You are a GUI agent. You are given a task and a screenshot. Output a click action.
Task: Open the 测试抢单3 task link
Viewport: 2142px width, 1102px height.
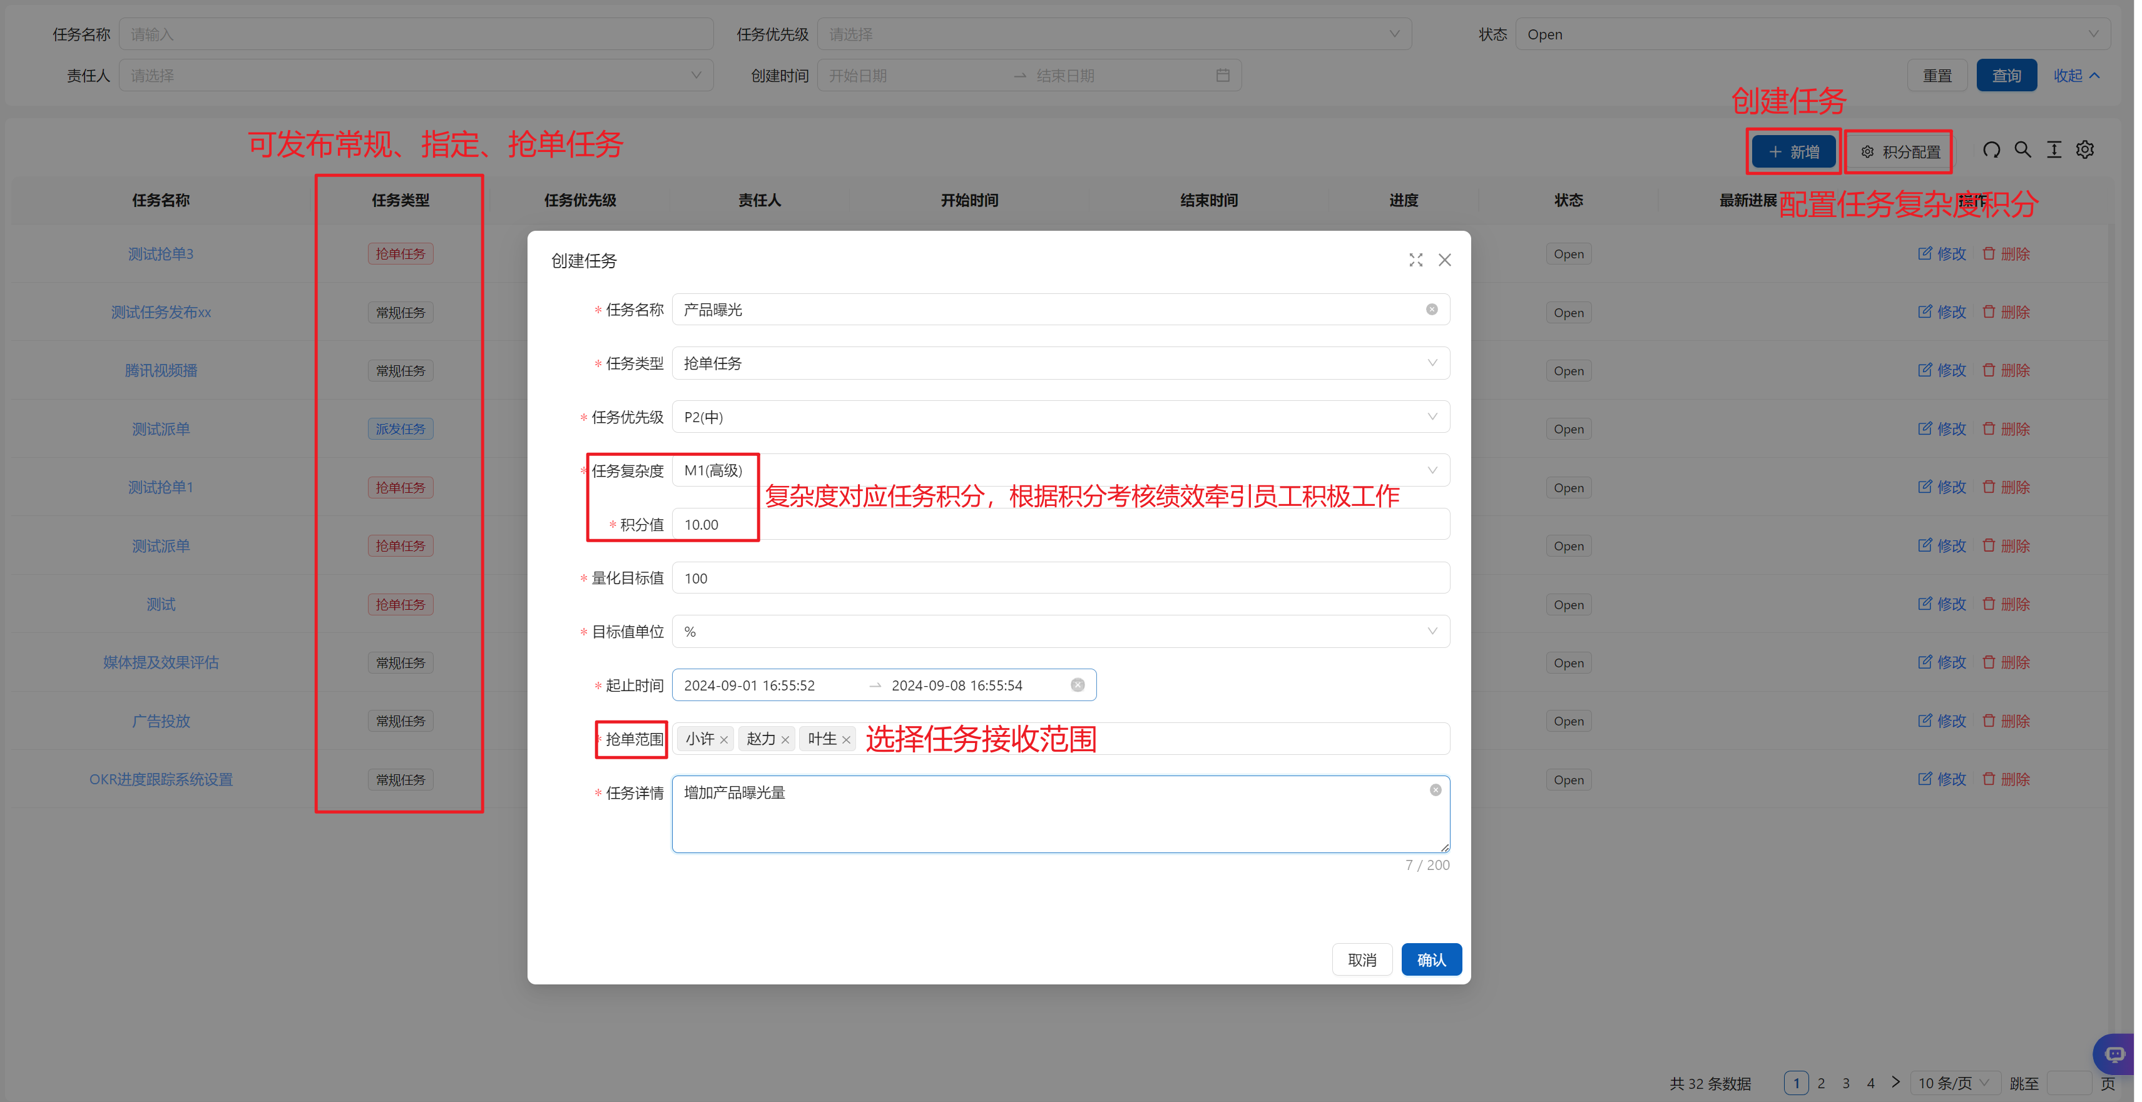pos(160,253)
